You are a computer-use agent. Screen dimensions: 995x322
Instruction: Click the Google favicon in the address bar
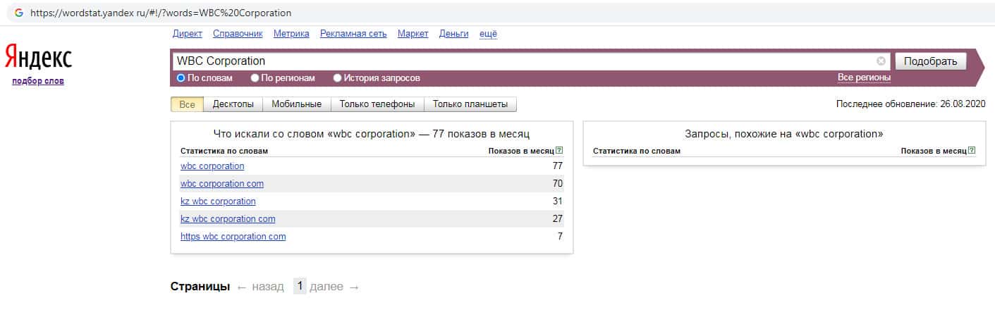point(19,13)
